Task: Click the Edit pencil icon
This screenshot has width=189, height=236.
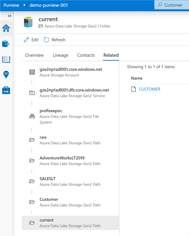Action: (26, 40)
